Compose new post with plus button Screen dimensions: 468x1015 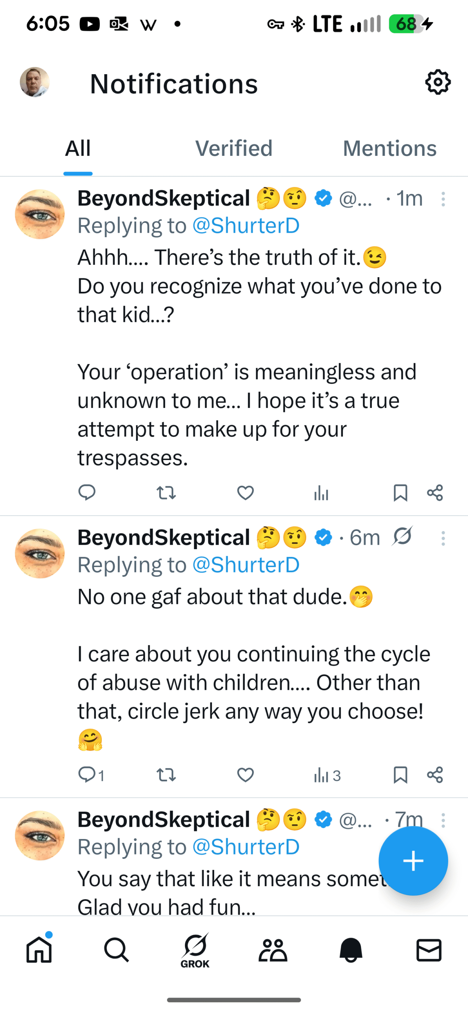(413, 861)
